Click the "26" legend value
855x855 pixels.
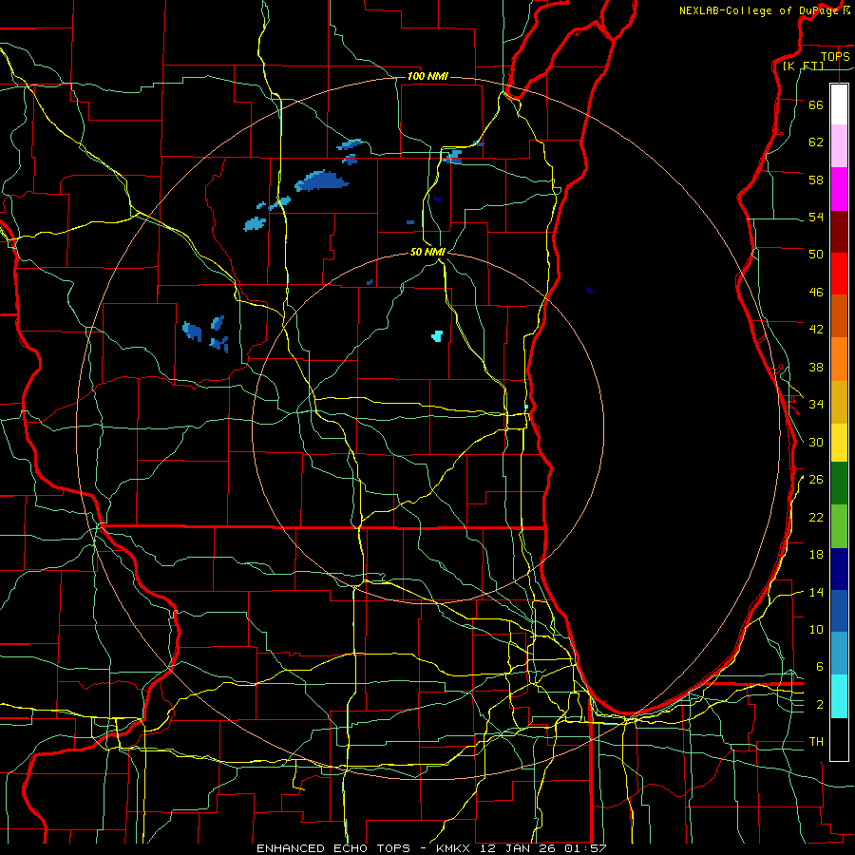816,480
